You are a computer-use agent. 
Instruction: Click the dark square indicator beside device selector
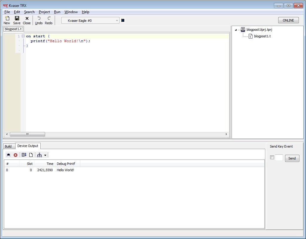coord(123,20)
